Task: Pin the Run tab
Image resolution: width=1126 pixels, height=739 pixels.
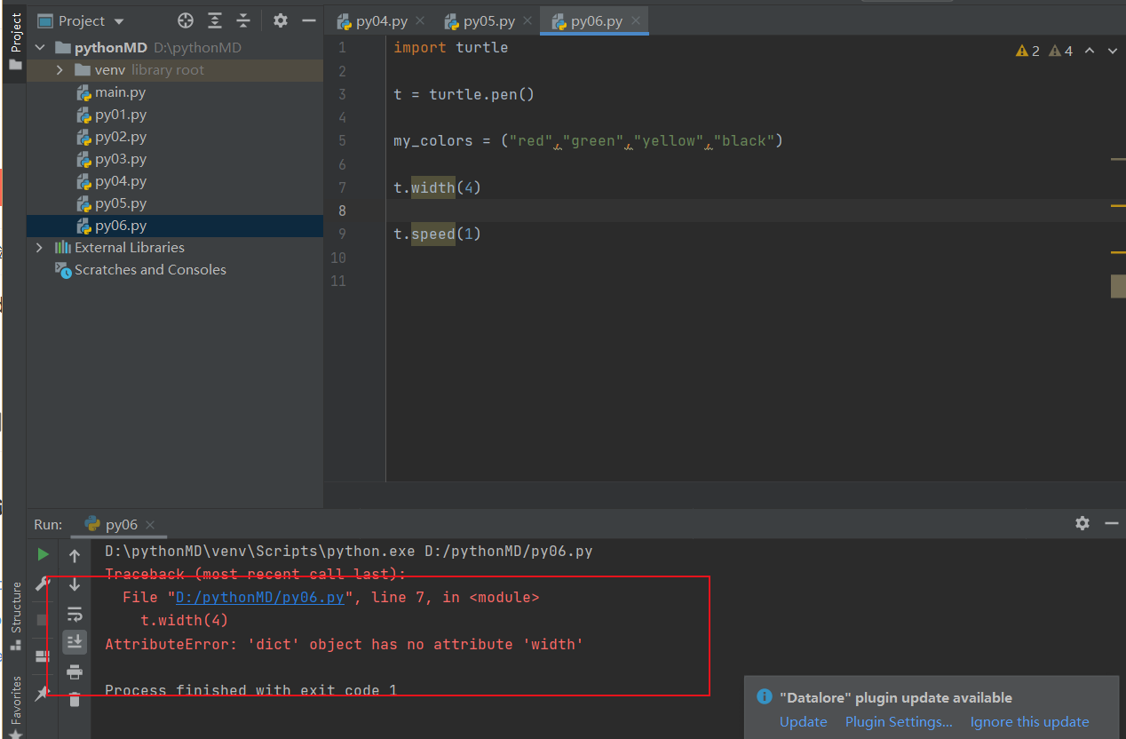Action: pos(43,693)
